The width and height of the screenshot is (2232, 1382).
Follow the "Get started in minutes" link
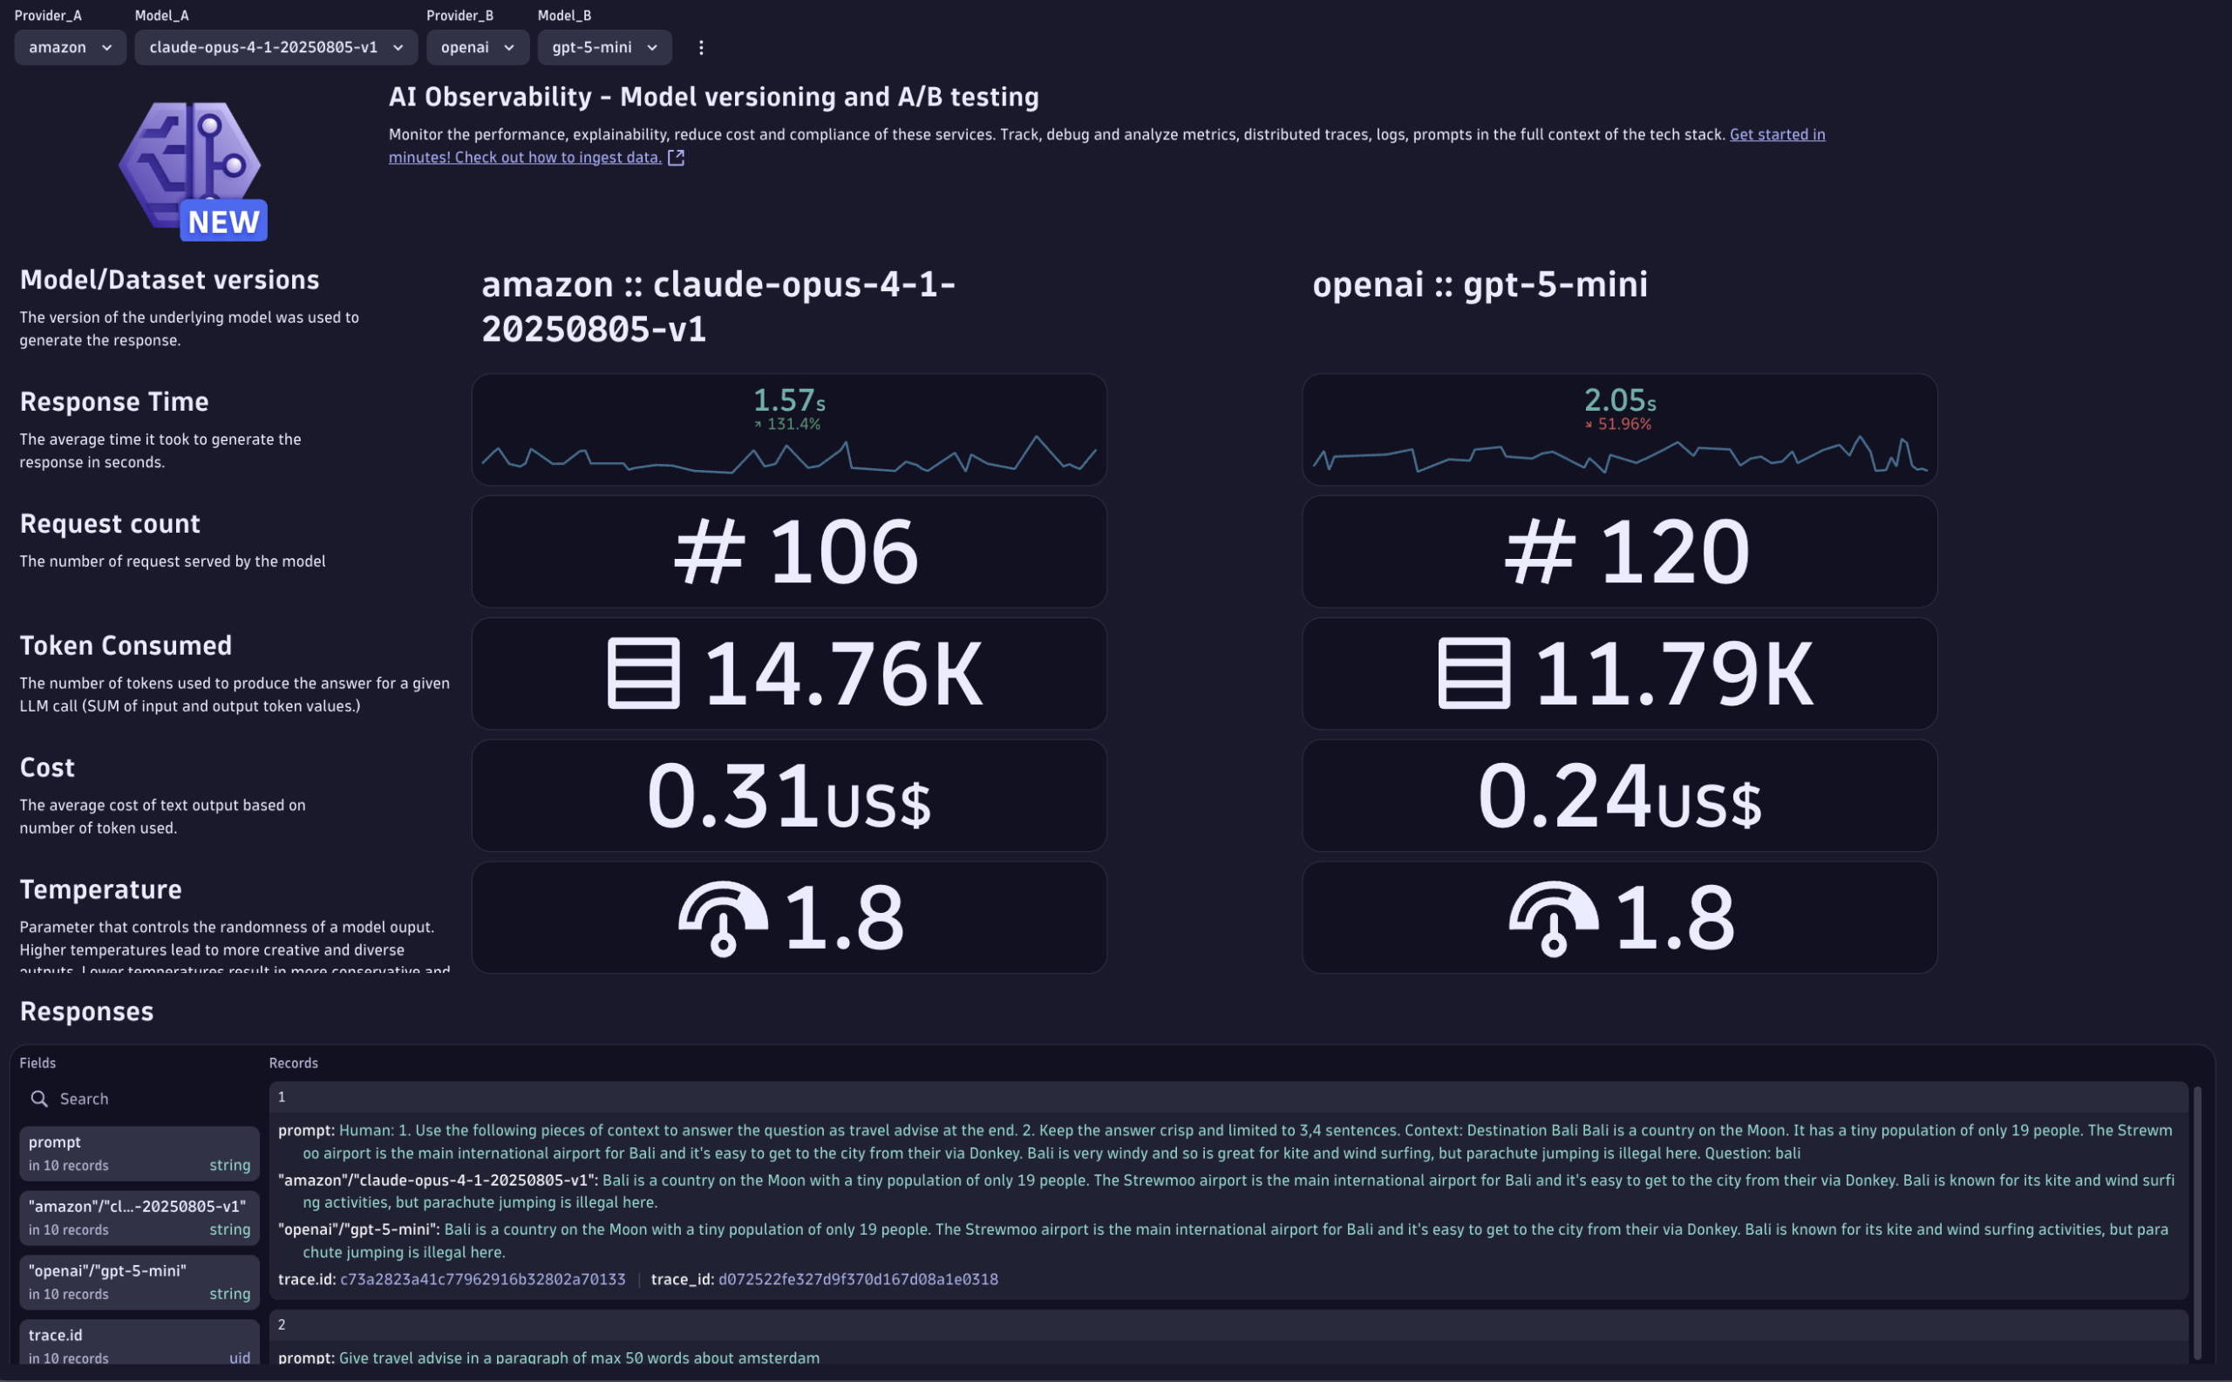tap(1776, 133)
